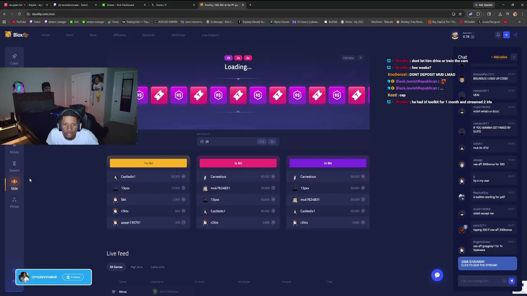Click the first purple 2X history chip
Image resolution: width=527 pixels, height=296 pixels.
229,58
